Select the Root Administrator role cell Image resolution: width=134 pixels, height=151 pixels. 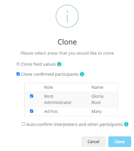pyautogui.click(x=58, y=99)
